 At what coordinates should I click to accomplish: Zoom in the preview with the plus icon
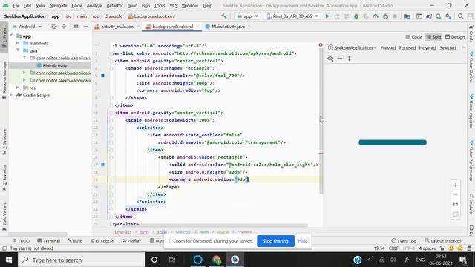tap(455, 185)
